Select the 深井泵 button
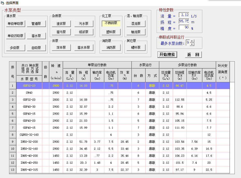The height and width of the screenshot is (178, 241). pos(61,47)
